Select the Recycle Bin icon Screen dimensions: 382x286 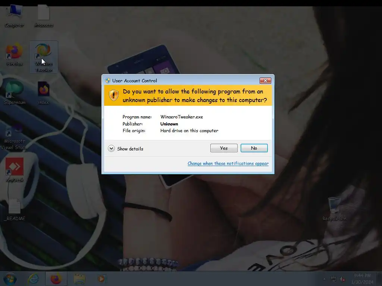tap(334, 209)
